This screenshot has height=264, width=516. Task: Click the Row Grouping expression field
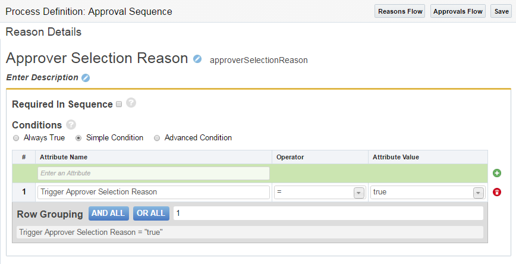327,213
